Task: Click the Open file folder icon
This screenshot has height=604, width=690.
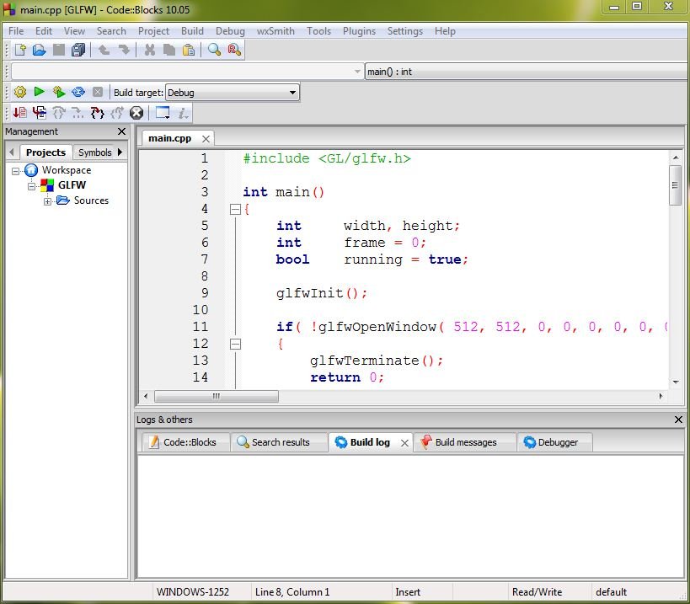Action: 39,50
